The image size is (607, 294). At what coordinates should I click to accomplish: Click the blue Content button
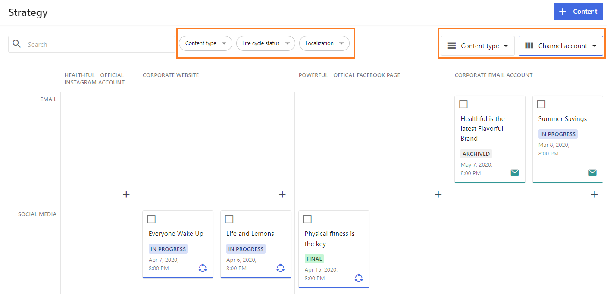(578, 12)
